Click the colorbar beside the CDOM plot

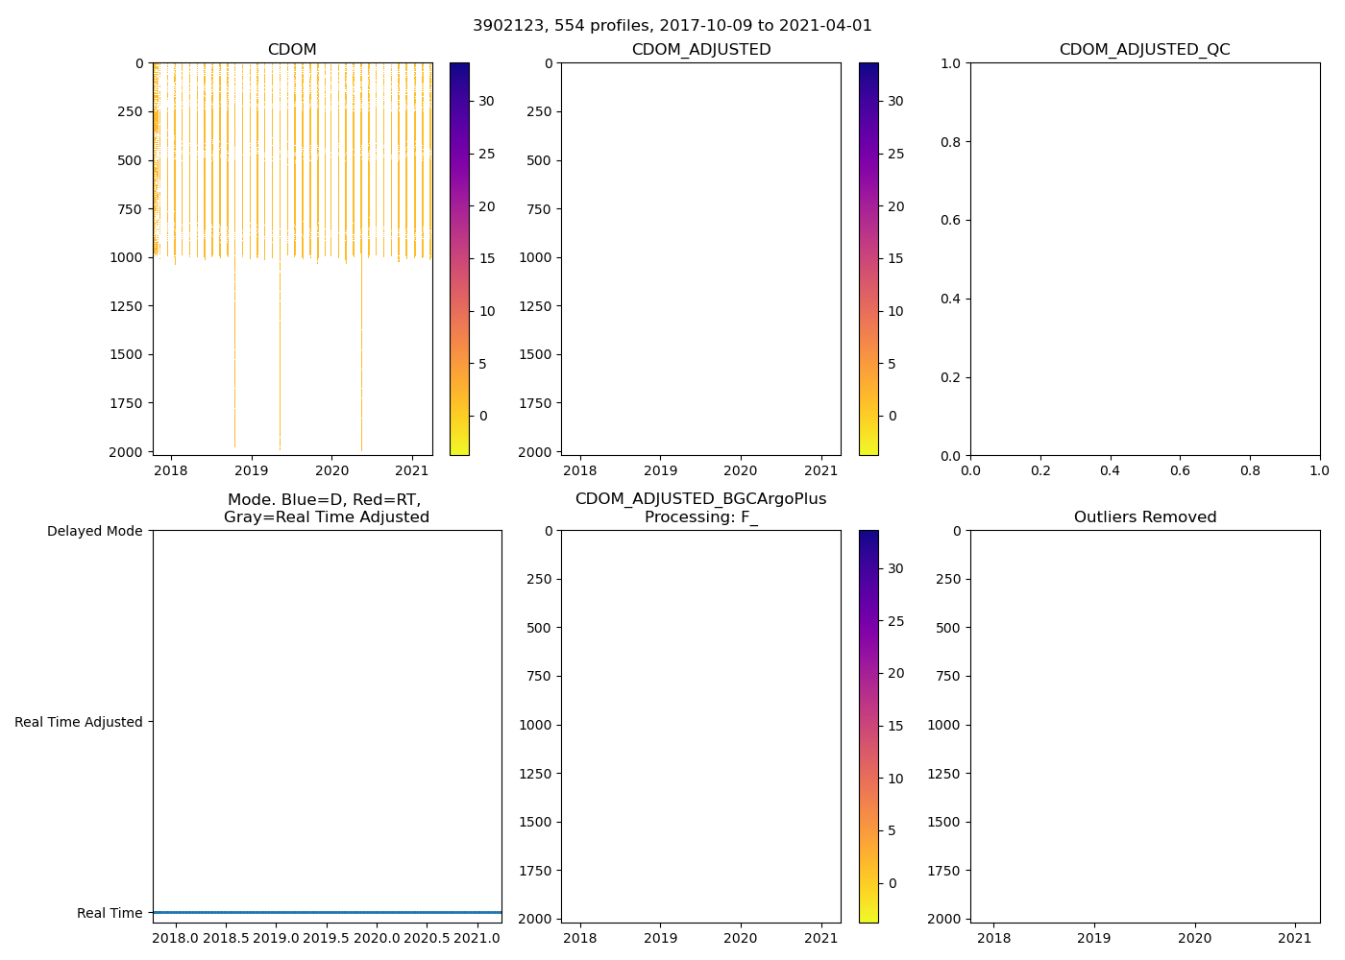click(459, 259)
